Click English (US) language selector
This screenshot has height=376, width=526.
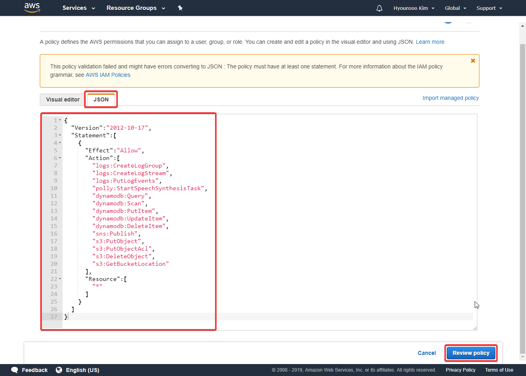point(82,370)
